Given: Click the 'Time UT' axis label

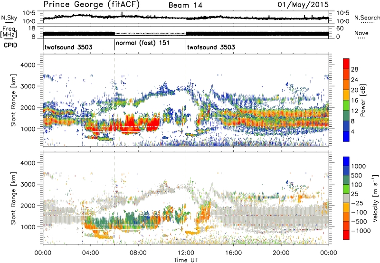Looking at the screenshot, I should pyautogui.click(x=186, y=260).
